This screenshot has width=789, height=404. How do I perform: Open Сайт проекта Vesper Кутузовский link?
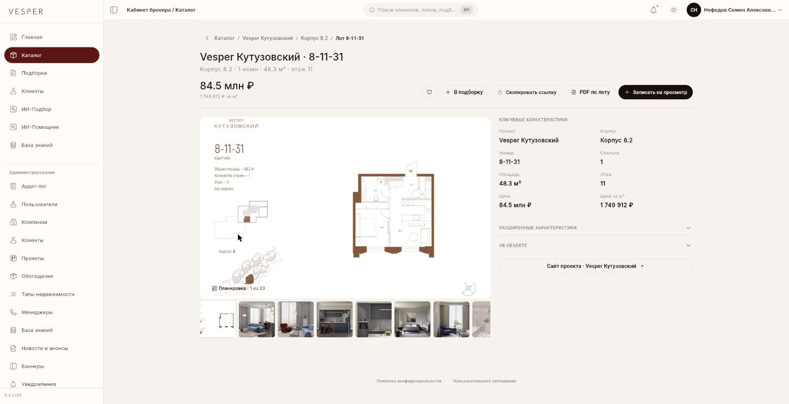[595, 266]
